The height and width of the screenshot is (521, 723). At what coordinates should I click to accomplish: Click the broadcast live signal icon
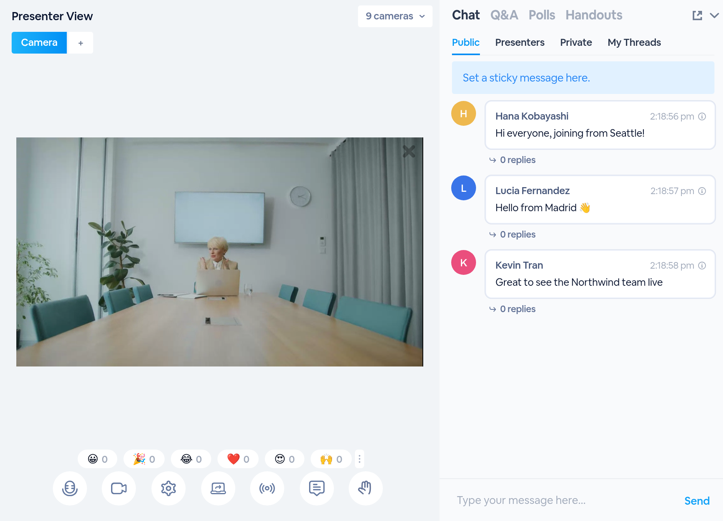click(x=267, y=488)
